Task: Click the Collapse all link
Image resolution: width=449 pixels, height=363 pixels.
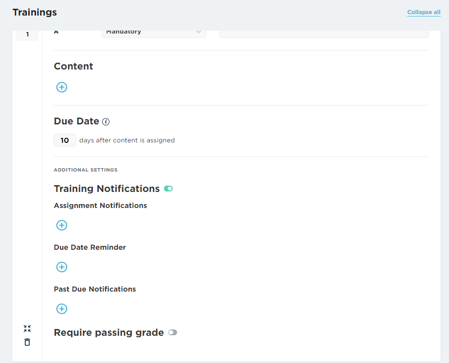Action: [424, 12]
